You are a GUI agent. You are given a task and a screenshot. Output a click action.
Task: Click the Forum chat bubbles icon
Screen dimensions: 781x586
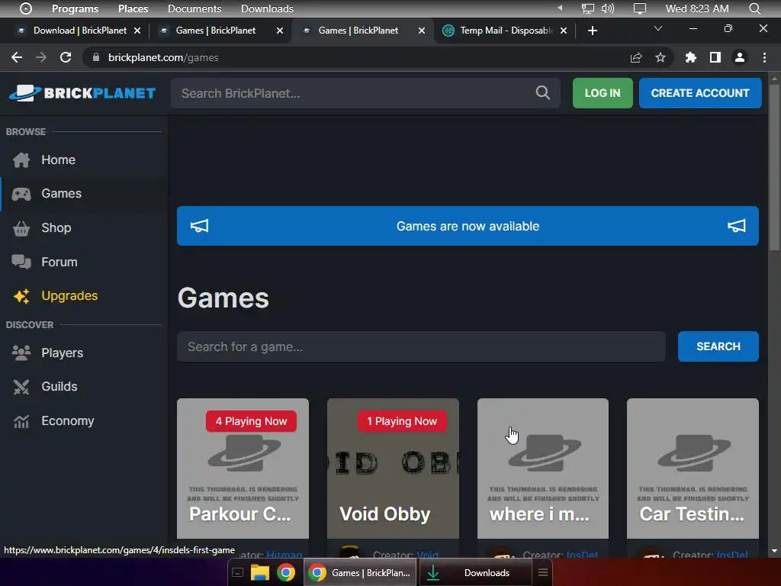tap(21, 262)
